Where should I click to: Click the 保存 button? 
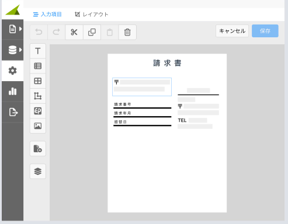click(265, 31)
